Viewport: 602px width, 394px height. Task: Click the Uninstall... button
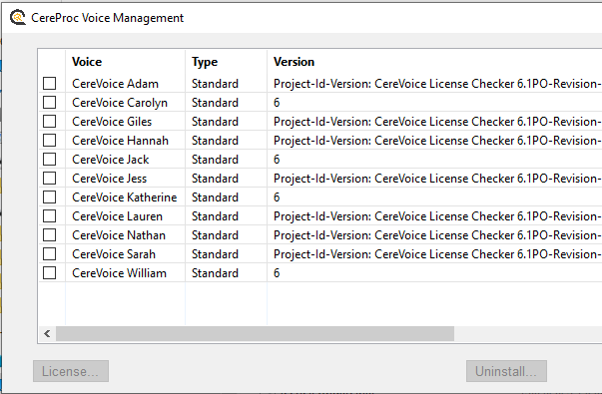click(x=506, y=371)
